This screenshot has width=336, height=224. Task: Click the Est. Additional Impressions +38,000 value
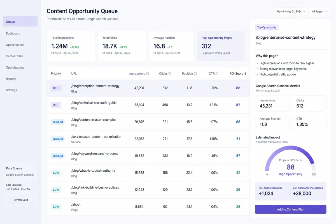coord(302,193)
